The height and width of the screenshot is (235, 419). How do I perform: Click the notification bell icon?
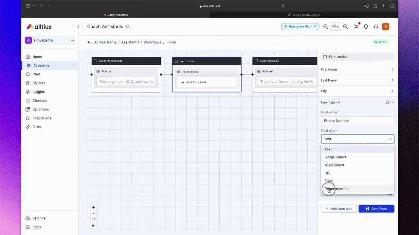(366, 27)
